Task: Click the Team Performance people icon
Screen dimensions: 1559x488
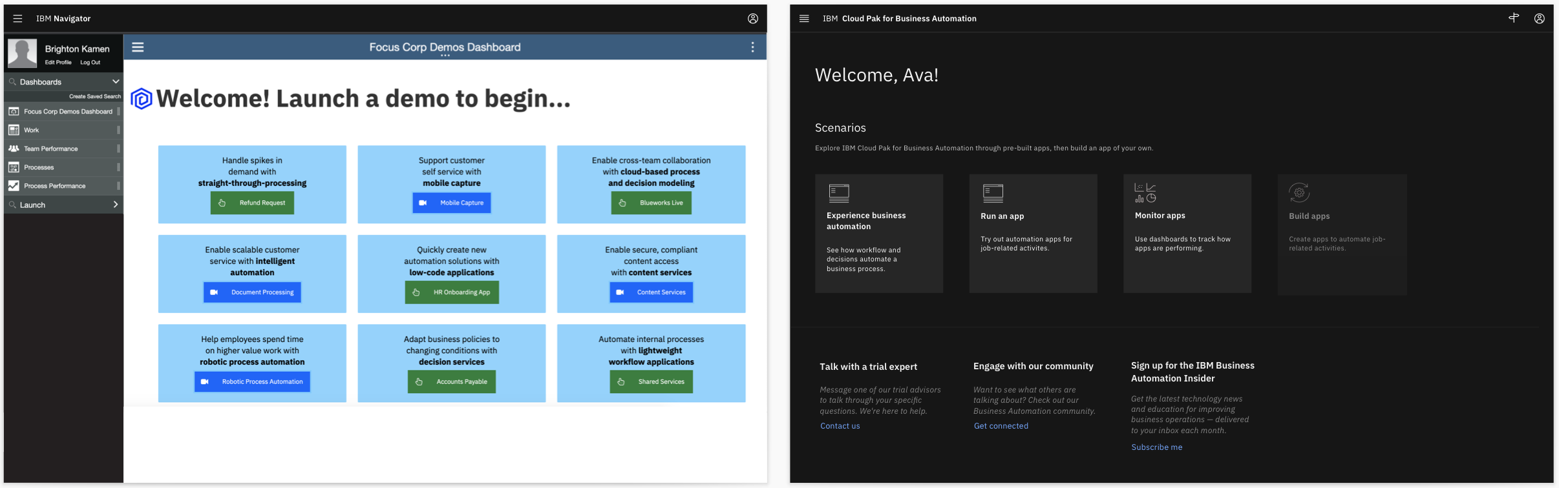Action: pyautogui.click(x=14, y=148)
